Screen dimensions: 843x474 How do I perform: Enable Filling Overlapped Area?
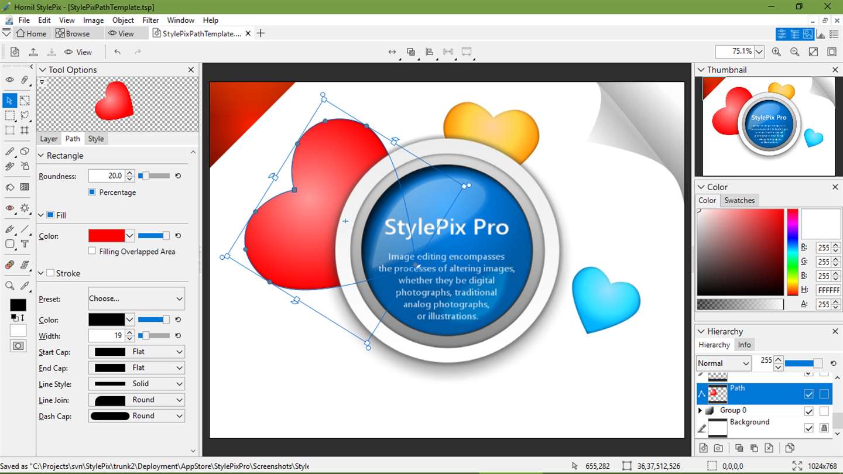(92, 251)
